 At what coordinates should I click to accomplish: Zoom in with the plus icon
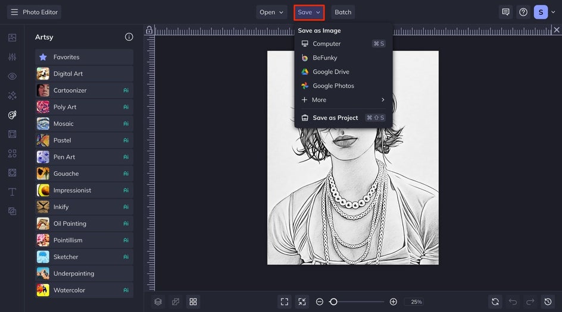(x=393, y=302)
